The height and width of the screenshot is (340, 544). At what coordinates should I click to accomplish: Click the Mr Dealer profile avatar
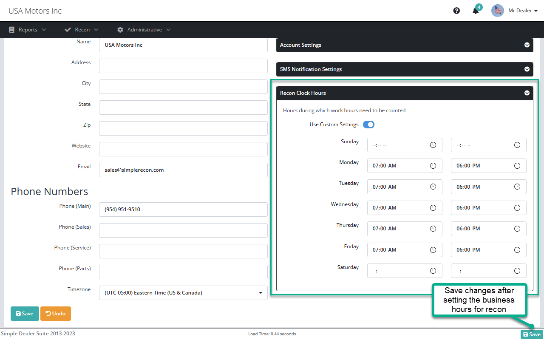(497, 10)
